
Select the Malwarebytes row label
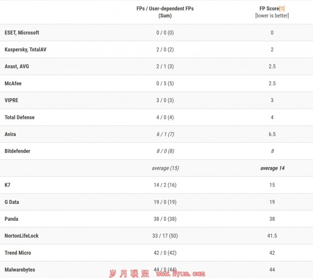20,270
